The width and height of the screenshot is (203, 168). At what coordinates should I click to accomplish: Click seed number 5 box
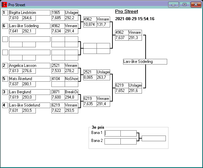click(x=5, y=79)
